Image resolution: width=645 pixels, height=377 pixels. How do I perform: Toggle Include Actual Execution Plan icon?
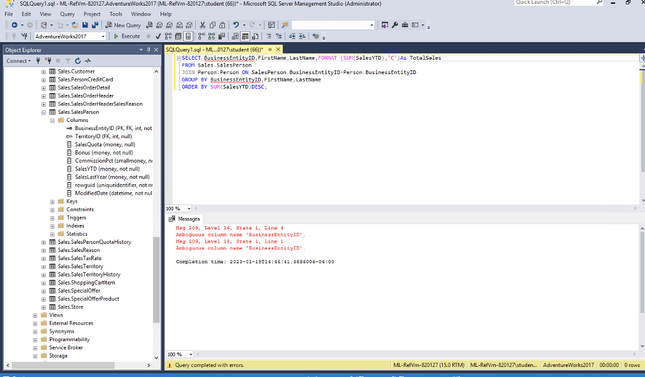[x=201, y=36]
